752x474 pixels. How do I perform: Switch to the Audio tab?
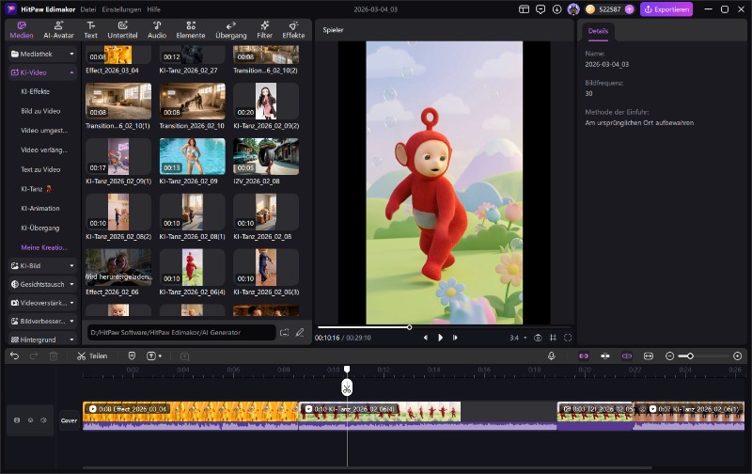point(157,30)
